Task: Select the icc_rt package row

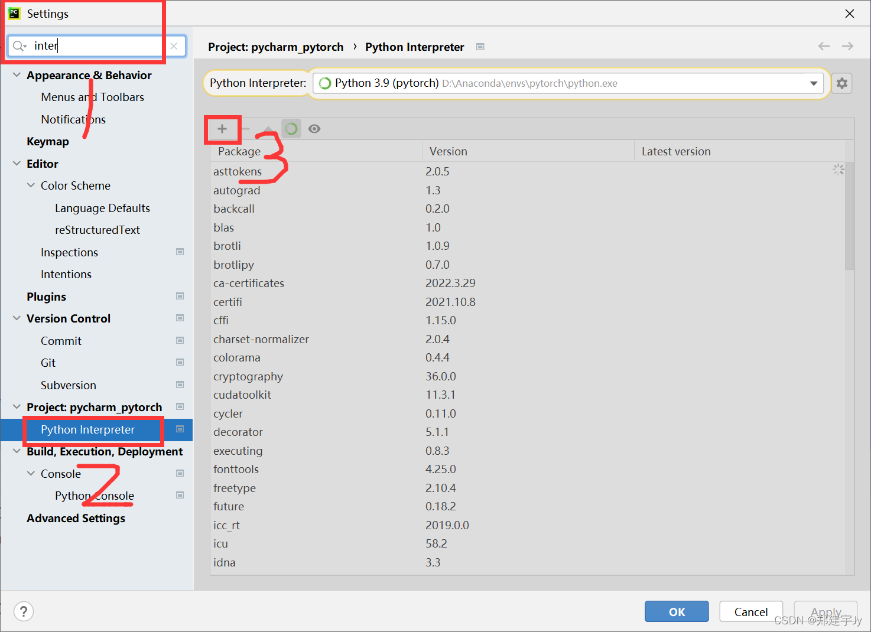Action: coord(528,525)
